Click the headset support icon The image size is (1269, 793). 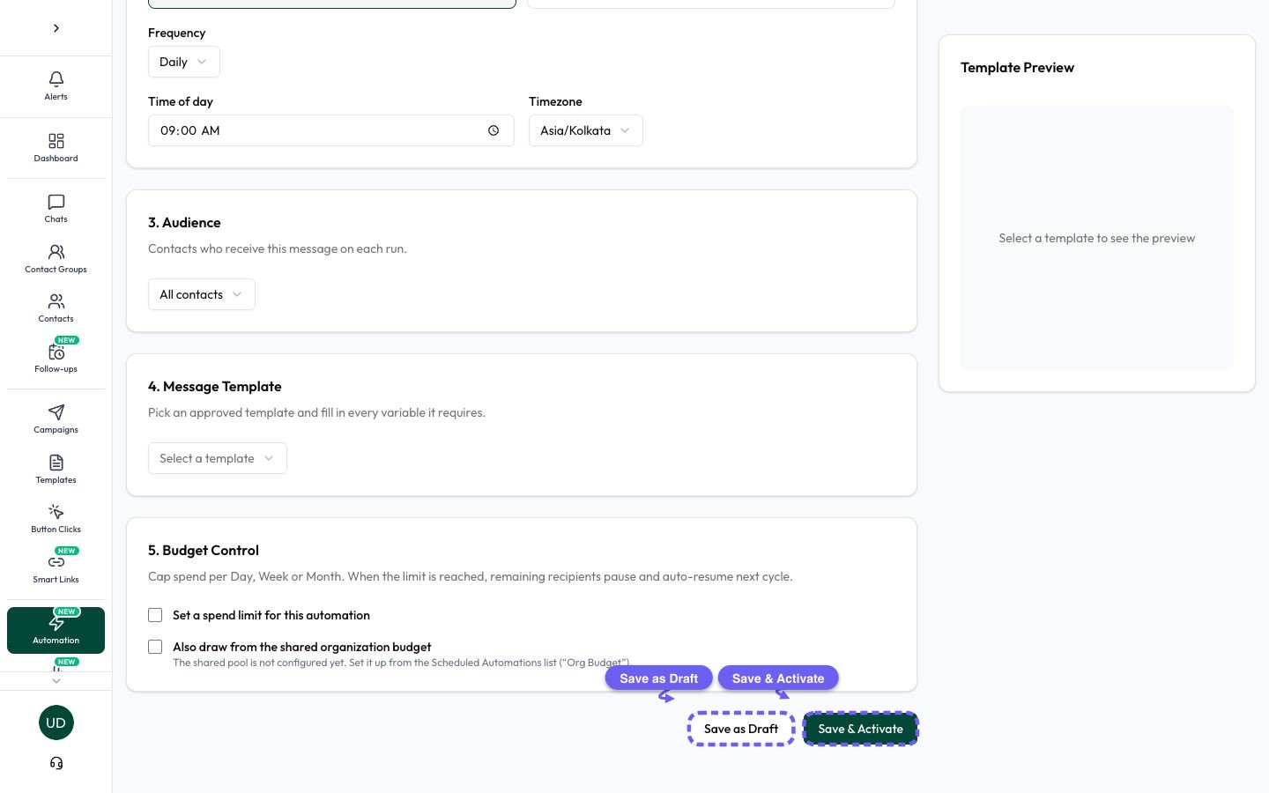click(56, 763)
